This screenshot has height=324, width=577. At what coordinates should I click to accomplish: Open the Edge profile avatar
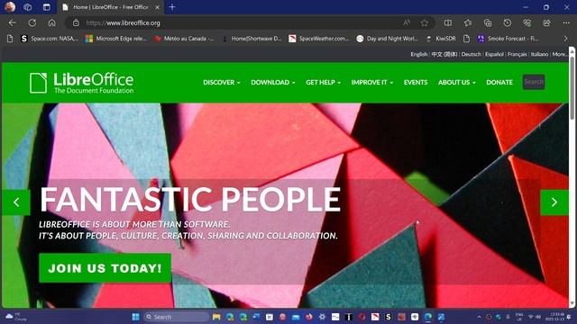tap(10, 6)
